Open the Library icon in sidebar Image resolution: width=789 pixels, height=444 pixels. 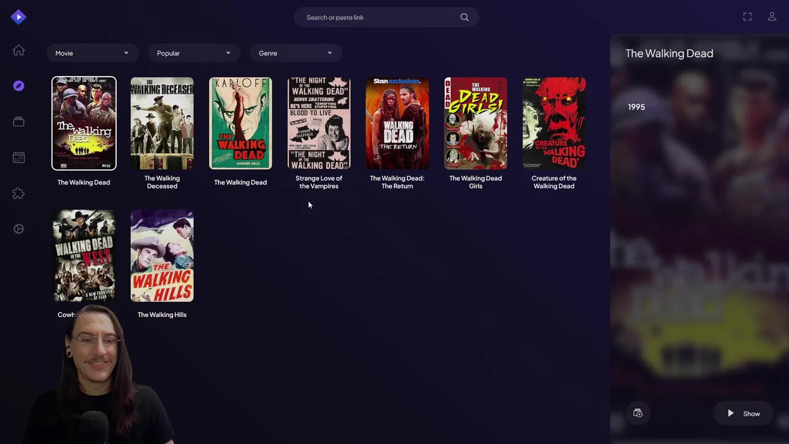click(18, 121)
